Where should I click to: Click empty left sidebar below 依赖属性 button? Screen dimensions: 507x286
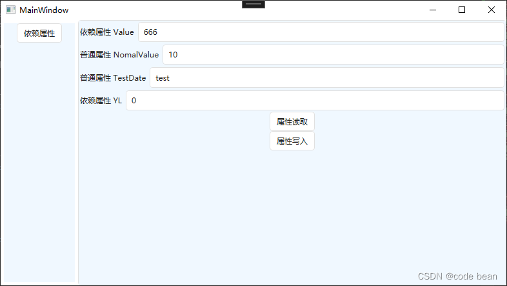point(39,161)
